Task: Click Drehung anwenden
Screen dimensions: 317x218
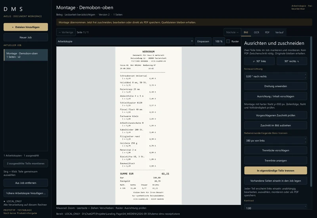Action: coord(275,86)
